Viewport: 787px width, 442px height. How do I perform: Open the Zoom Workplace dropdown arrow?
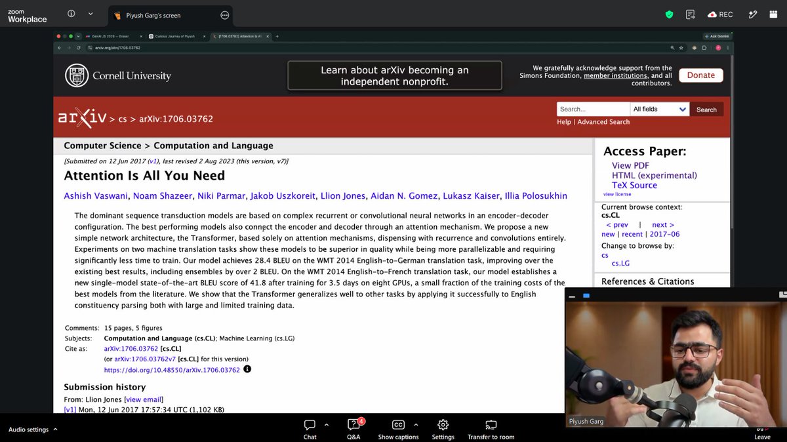tap(91, 14)
